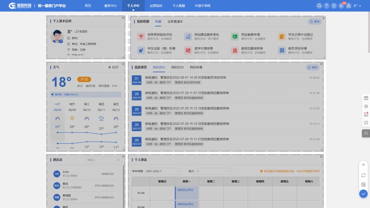
Task: Click the calendar icon in right sidebar
Action: pos(366,98)
